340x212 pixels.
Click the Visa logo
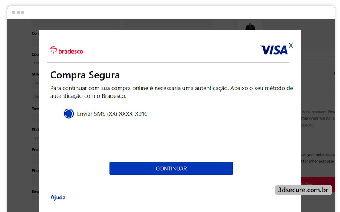(x=274, y=50)
